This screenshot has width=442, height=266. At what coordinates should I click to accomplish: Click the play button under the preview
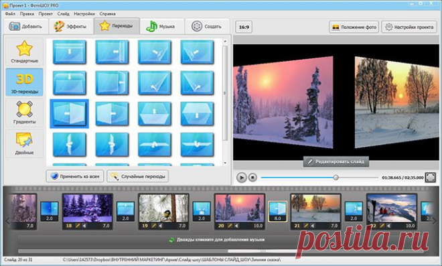[x=241, y=178]
